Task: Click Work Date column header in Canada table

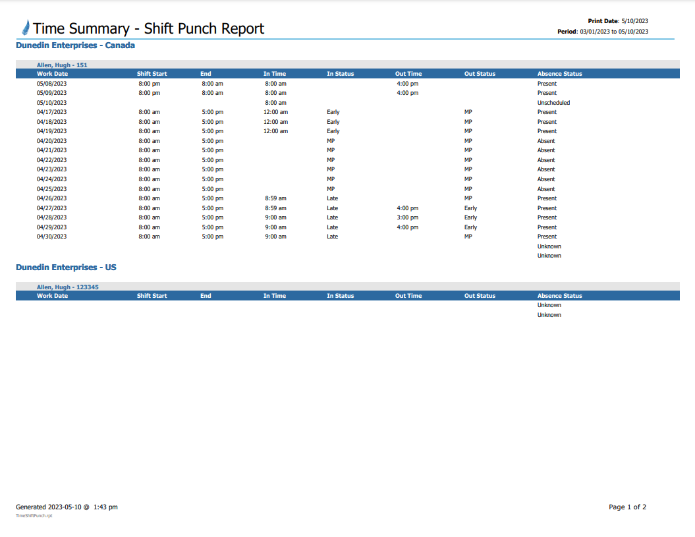Action: (x=52, y=74)
